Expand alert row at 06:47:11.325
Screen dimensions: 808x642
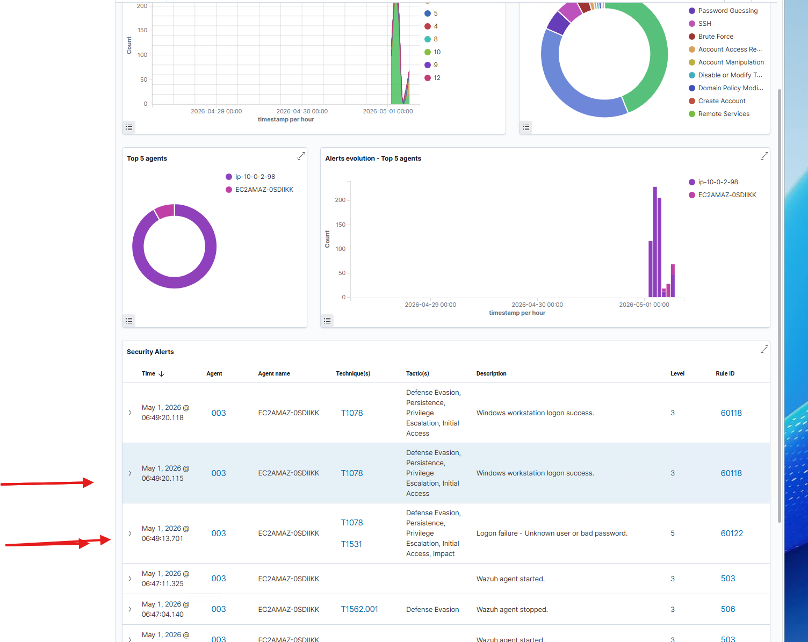tap(130, 579)
